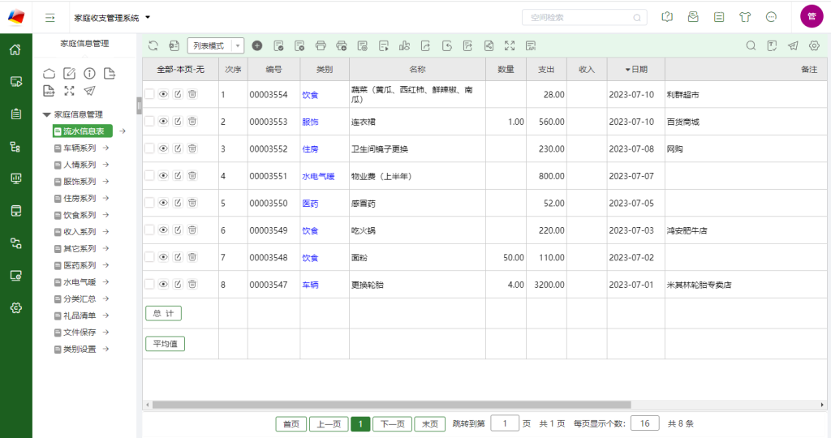Collapse the 家庭信息管理 tree node
This screenshot has height=438, width=831.
[x=46, y=114]
